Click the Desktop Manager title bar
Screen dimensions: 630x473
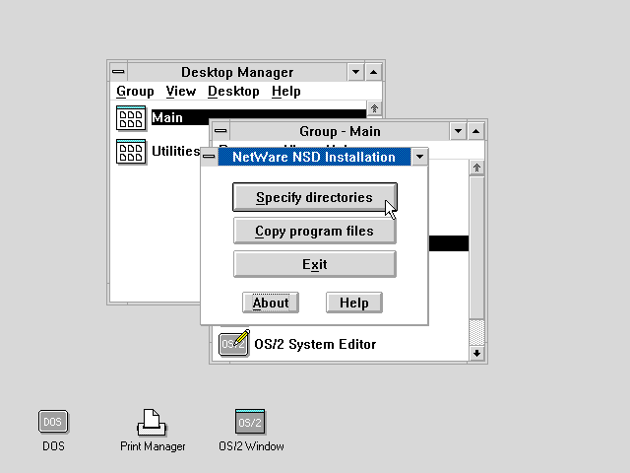(x=237, y=72)
